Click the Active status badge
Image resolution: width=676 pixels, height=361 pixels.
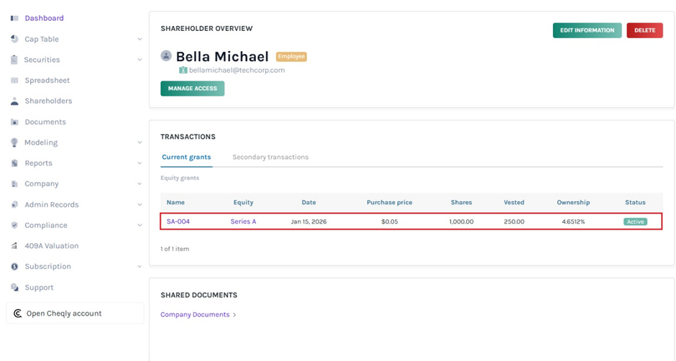pos(635,221)
